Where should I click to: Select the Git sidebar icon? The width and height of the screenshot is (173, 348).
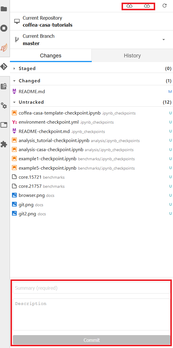(x=4, y=66)
